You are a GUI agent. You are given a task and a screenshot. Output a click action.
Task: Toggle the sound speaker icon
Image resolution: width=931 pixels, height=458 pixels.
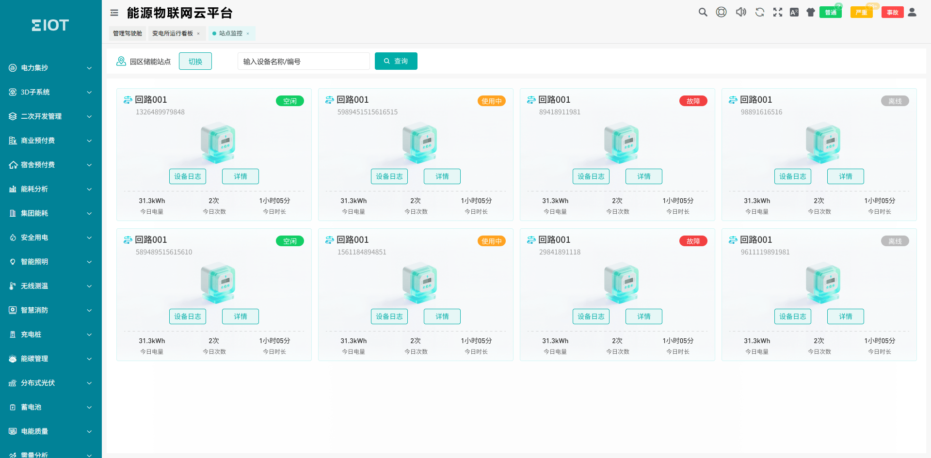(741, 13)
